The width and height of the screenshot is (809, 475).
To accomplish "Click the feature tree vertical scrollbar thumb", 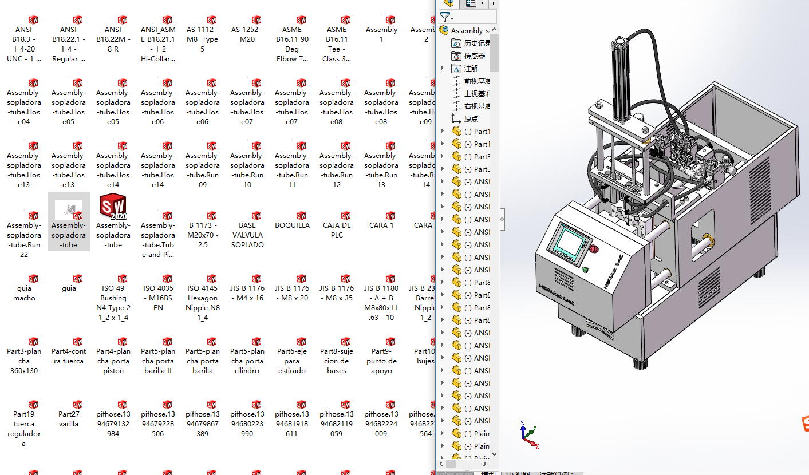I will pos(495,52).
